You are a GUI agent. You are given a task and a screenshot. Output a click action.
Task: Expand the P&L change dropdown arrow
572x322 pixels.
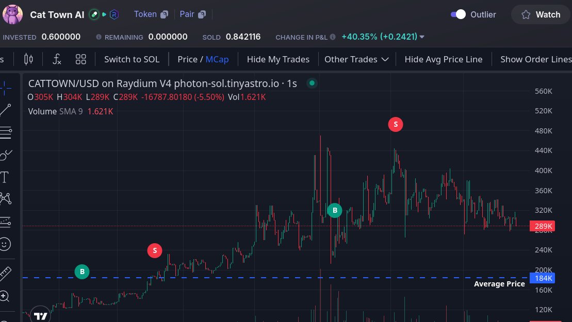tap(422, 37)
